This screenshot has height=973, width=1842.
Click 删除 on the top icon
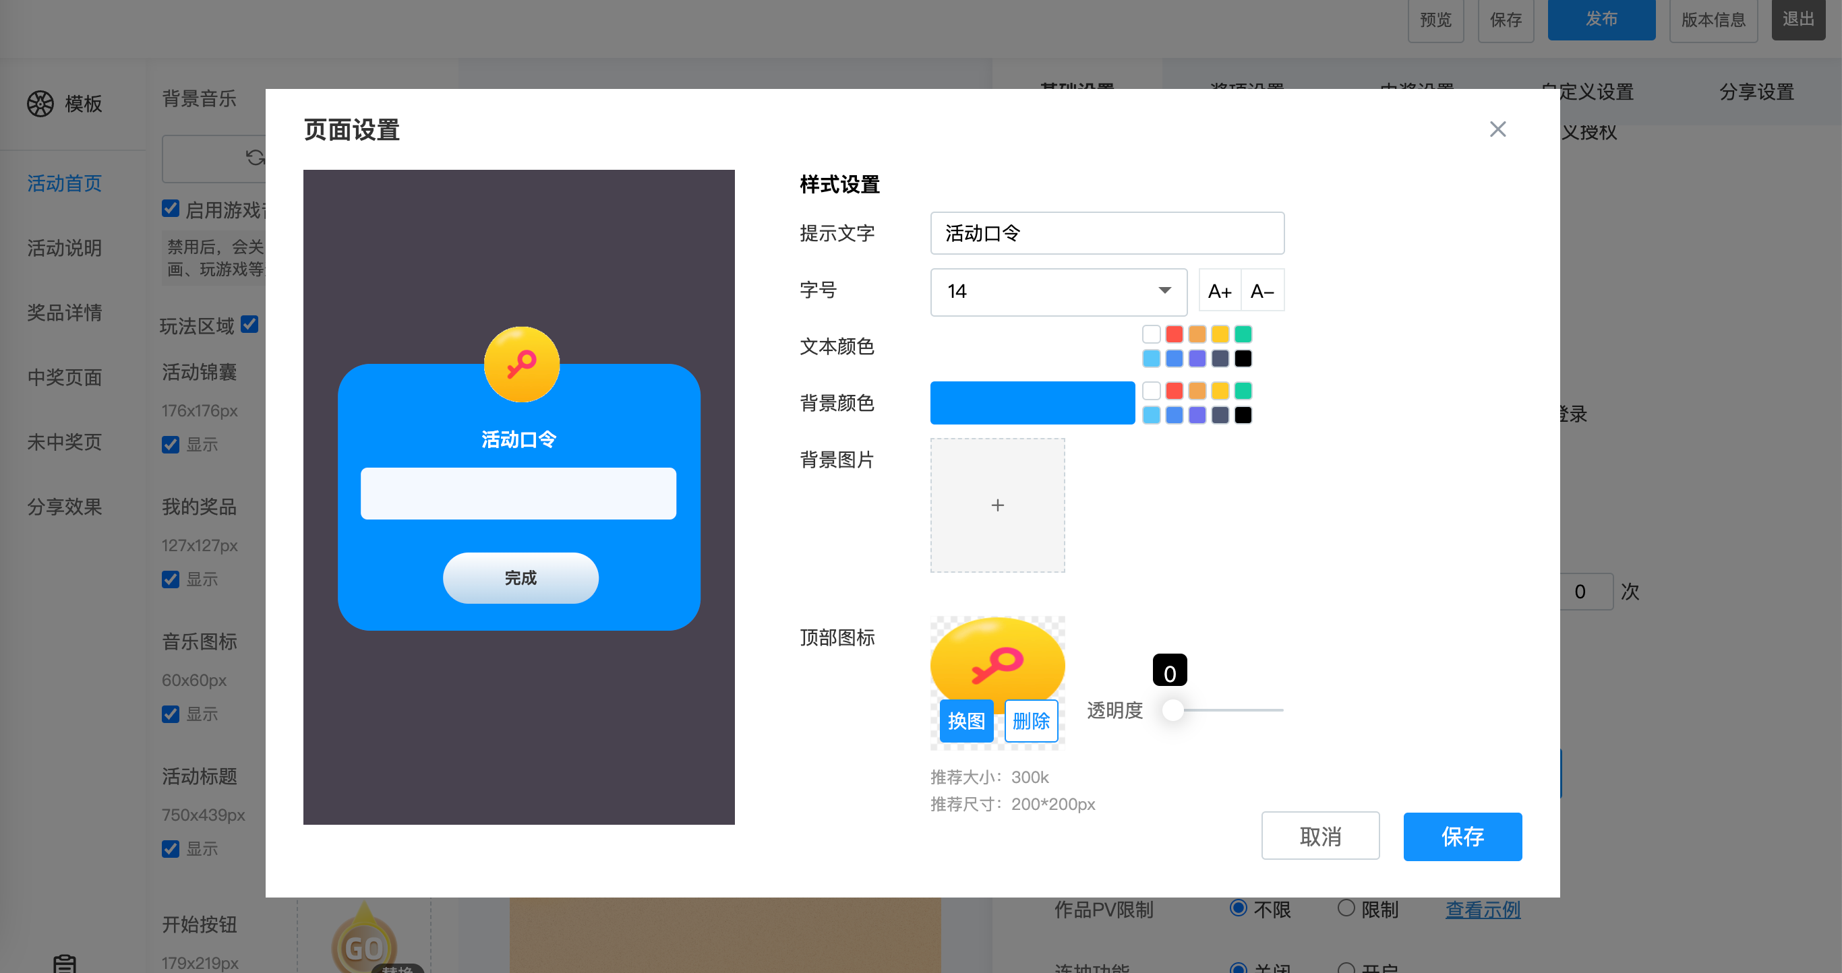click(1031, 721)
